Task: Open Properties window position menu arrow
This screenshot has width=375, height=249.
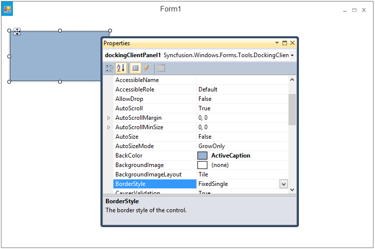Action: [277, 43]
